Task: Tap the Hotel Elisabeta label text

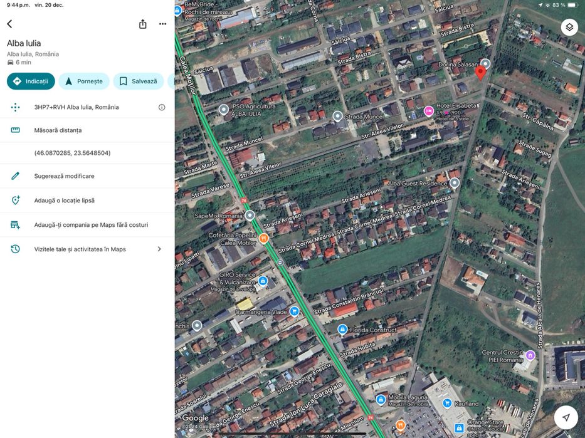Action: click(456, 105)
